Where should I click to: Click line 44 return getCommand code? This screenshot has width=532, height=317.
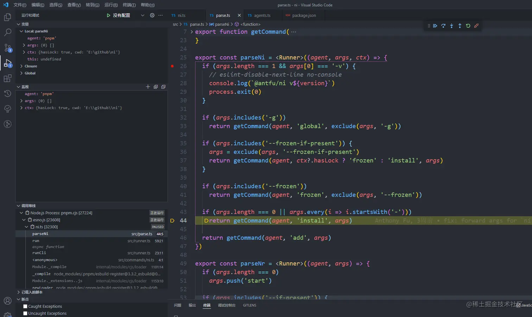(x=280, y=221)
